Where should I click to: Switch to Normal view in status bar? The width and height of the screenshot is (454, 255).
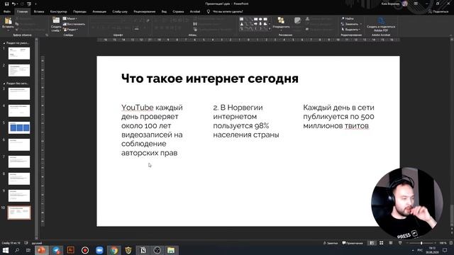(x=372, y=243)
